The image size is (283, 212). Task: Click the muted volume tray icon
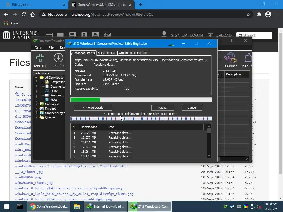(x=259, y=206)
